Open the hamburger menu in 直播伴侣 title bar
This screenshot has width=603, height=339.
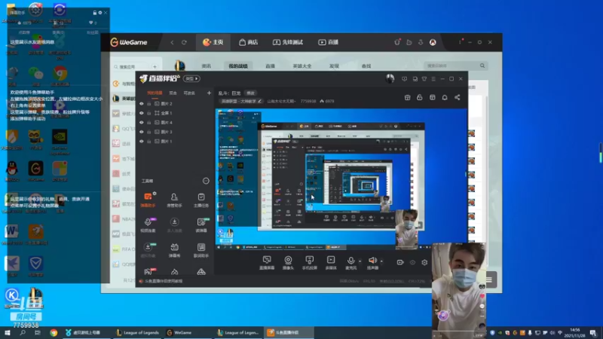click(x=433, y=79)
